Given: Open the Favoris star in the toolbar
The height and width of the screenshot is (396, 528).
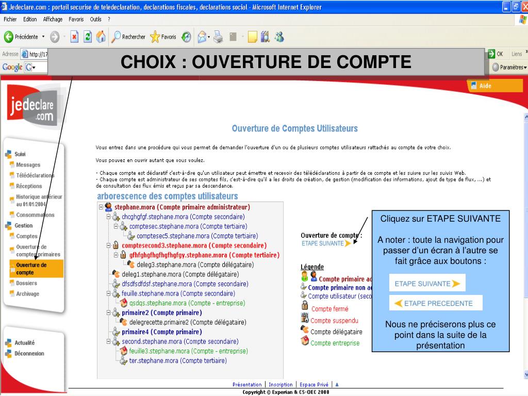Looking at the screenshot, I should tap(163, 37).
